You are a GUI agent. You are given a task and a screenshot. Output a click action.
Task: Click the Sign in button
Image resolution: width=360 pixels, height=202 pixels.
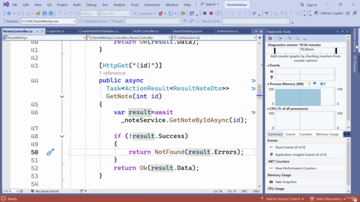(x=309, y=5)
